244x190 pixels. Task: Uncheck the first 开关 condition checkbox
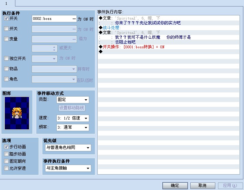click(x=6, y=18)
